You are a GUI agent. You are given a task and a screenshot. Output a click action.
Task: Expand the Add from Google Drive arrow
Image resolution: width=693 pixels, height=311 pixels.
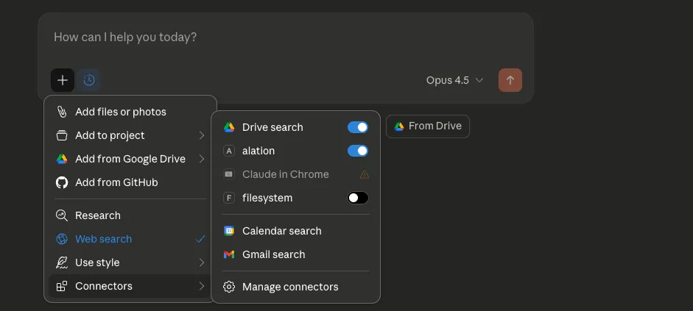202,159
